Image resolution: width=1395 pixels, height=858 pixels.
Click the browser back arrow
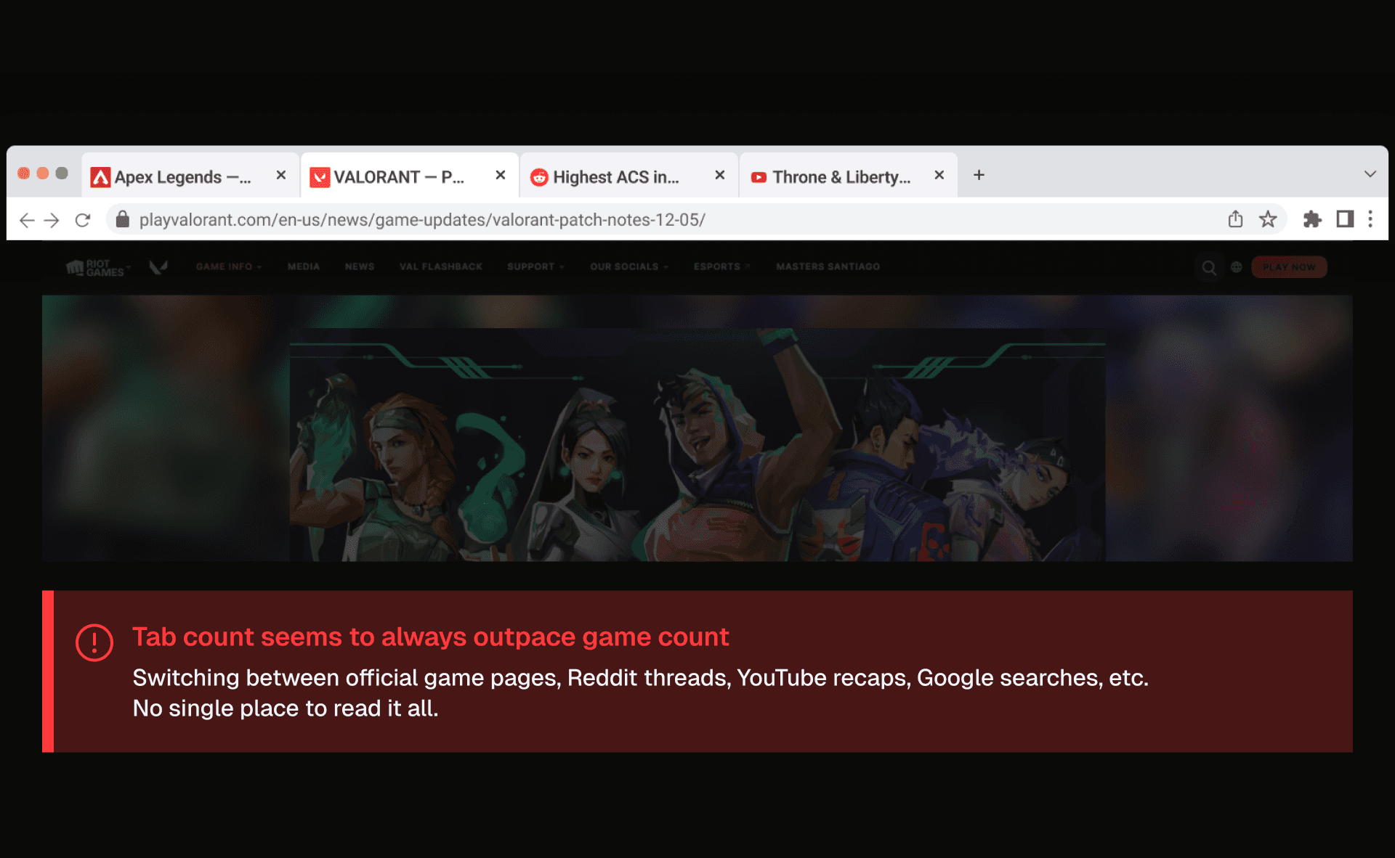point(27,220)
